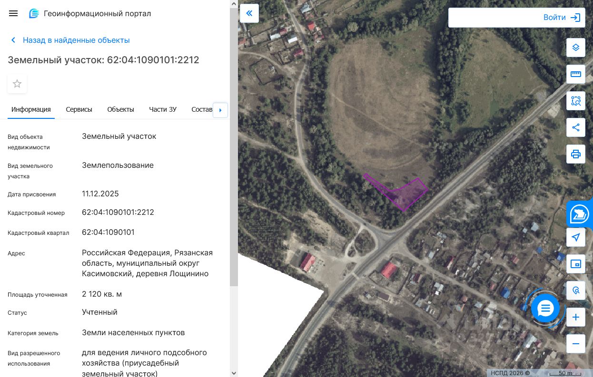Click the Землепользование value
Viewport: 593px width, 377px height.
(118, 165)
